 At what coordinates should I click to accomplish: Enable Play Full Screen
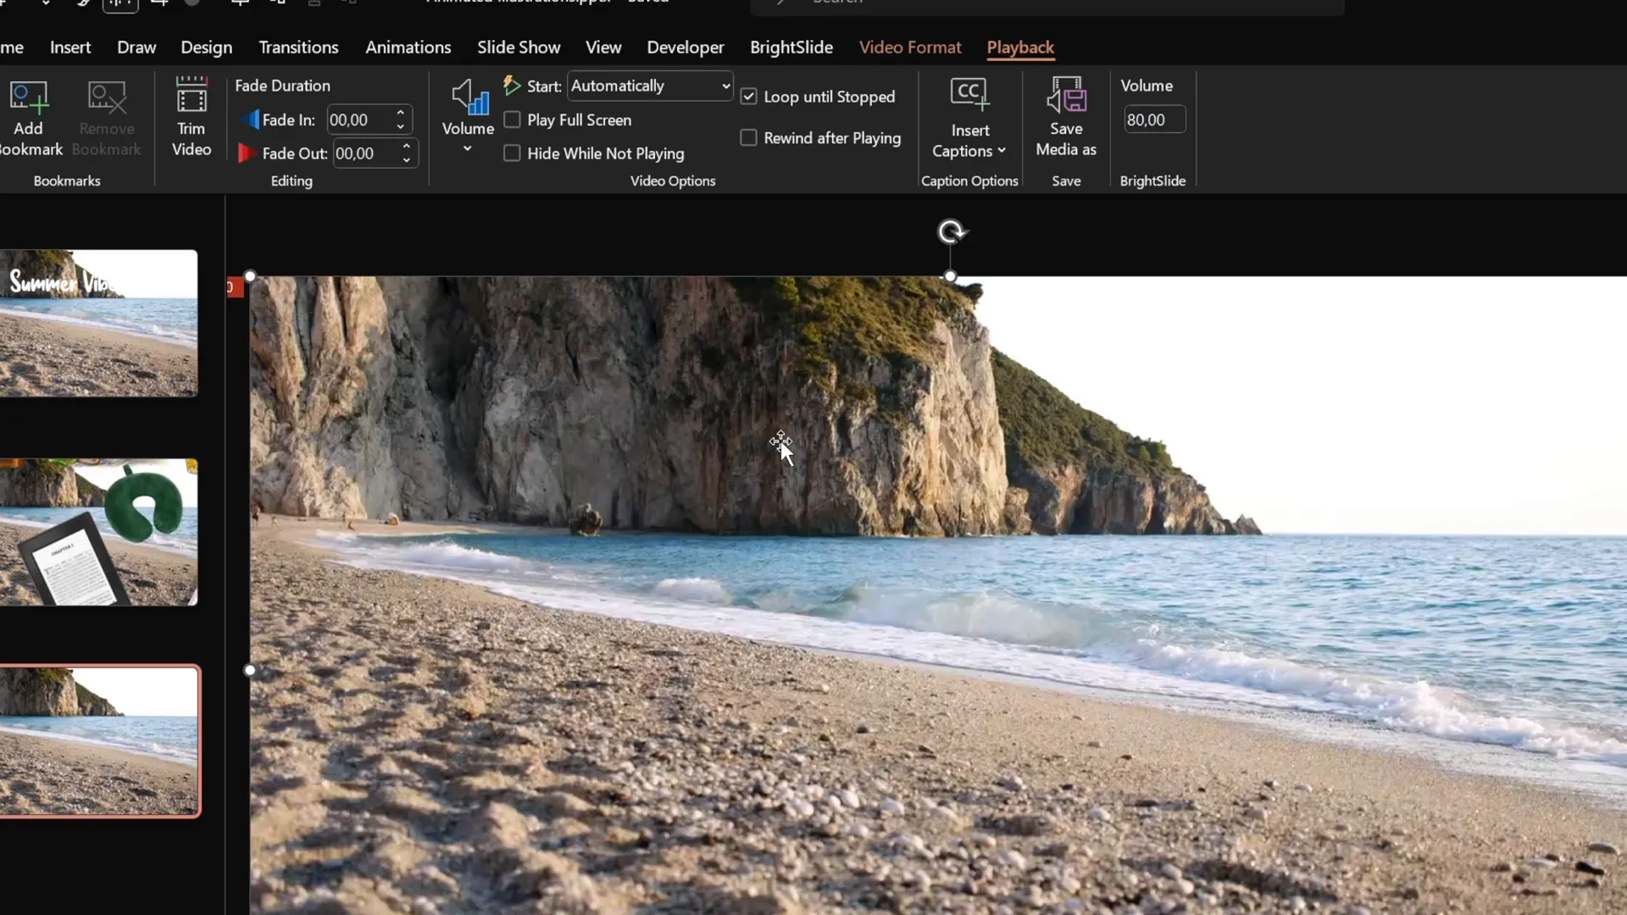pyautogui.click(x=512, y=119)
